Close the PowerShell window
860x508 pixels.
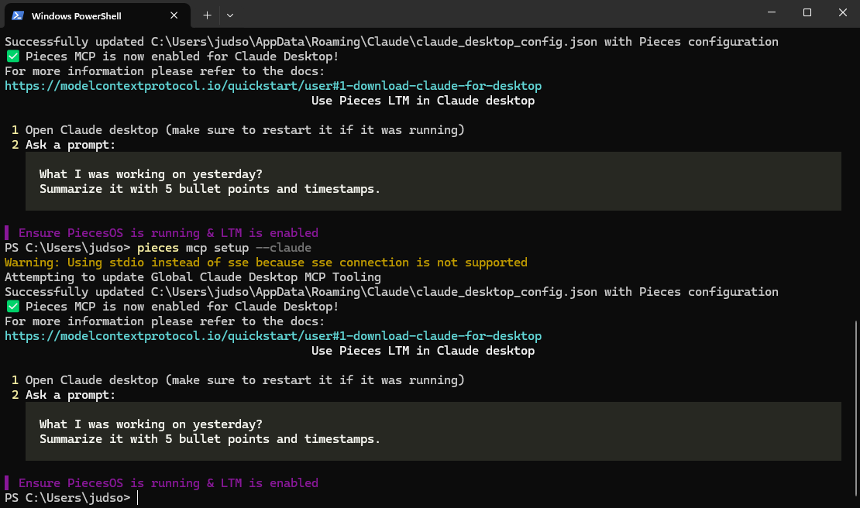point(842,12)
